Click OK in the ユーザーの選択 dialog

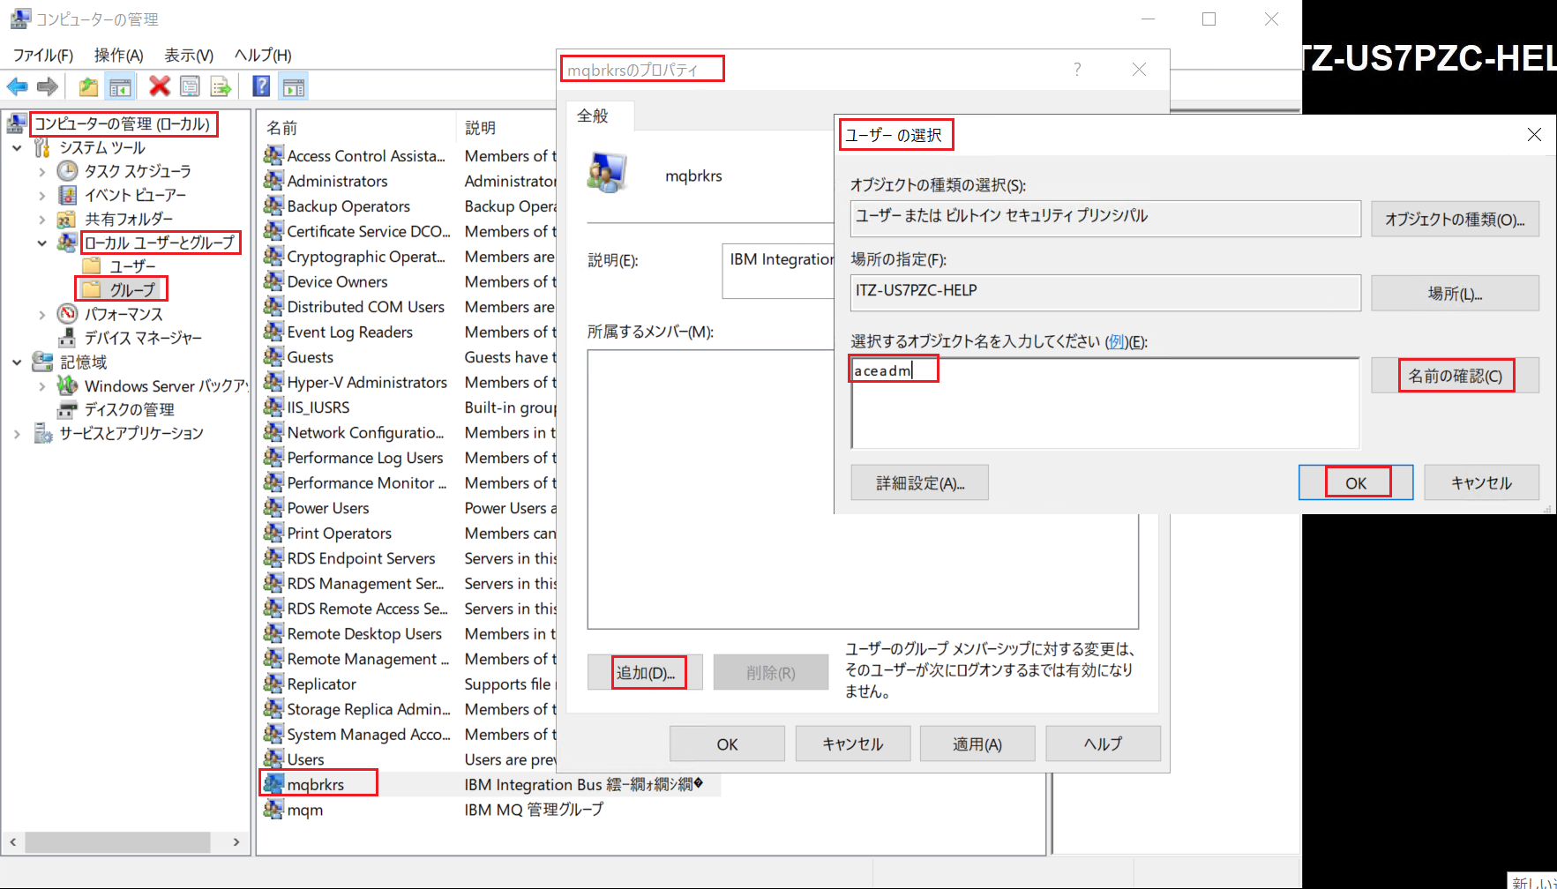[x=1356, y=482]
